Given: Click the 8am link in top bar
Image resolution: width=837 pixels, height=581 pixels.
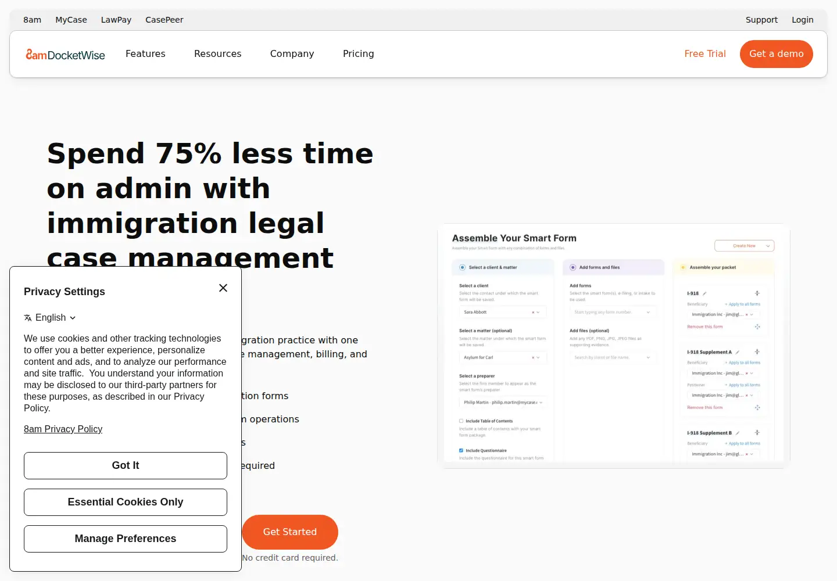Looking at the screenshot, I should tap(33, 20).
